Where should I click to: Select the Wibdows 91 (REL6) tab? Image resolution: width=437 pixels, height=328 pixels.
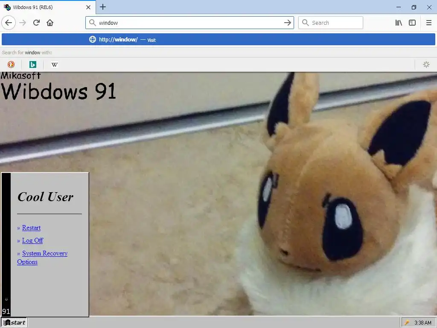tap(48, 7)
